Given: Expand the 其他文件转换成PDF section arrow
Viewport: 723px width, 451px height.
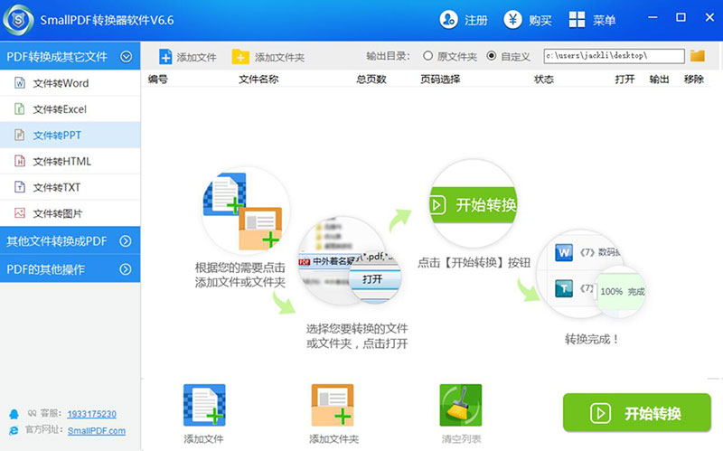Looking at the screenshot, I should [126, 241].
